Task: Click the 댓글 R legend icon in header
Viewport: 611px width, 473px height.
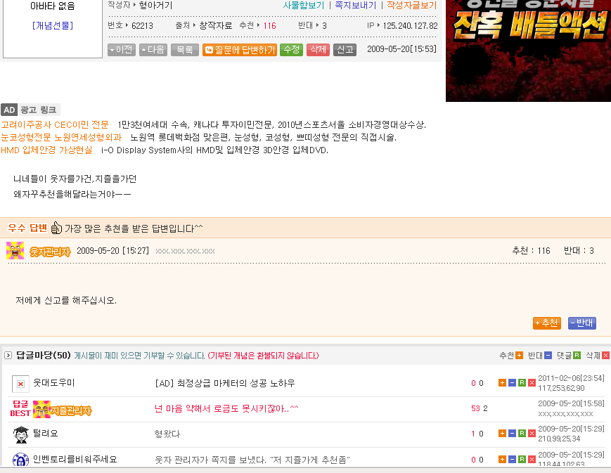Action: coord(577,356)
